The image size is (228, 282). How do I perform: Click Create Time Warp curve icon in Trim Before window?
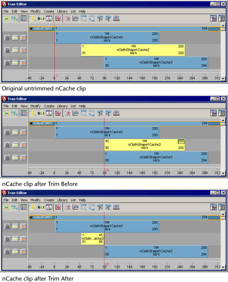pos(75,113)
